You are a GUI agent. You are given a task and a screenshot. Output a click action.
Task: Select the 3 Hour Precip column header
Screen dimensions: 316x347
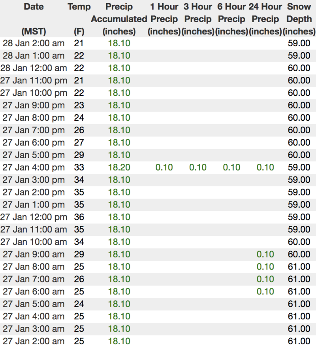(198, 19)
